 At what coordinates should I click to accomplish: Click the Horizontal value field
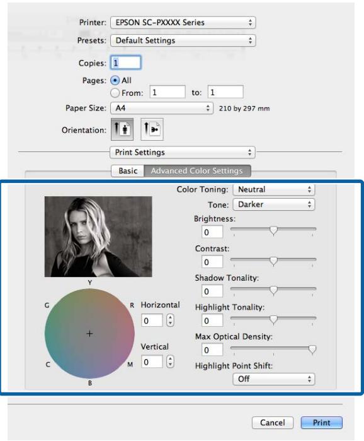152,320
